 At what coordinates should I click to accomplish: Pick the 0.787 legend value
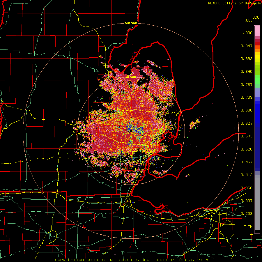(x=247, y=84)
